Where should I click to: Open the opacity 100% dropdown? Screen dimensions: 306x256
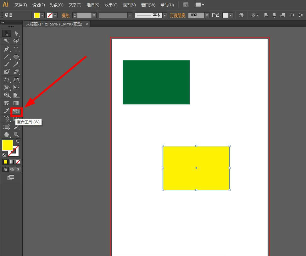pyautogui.click(x=207, y=15)
